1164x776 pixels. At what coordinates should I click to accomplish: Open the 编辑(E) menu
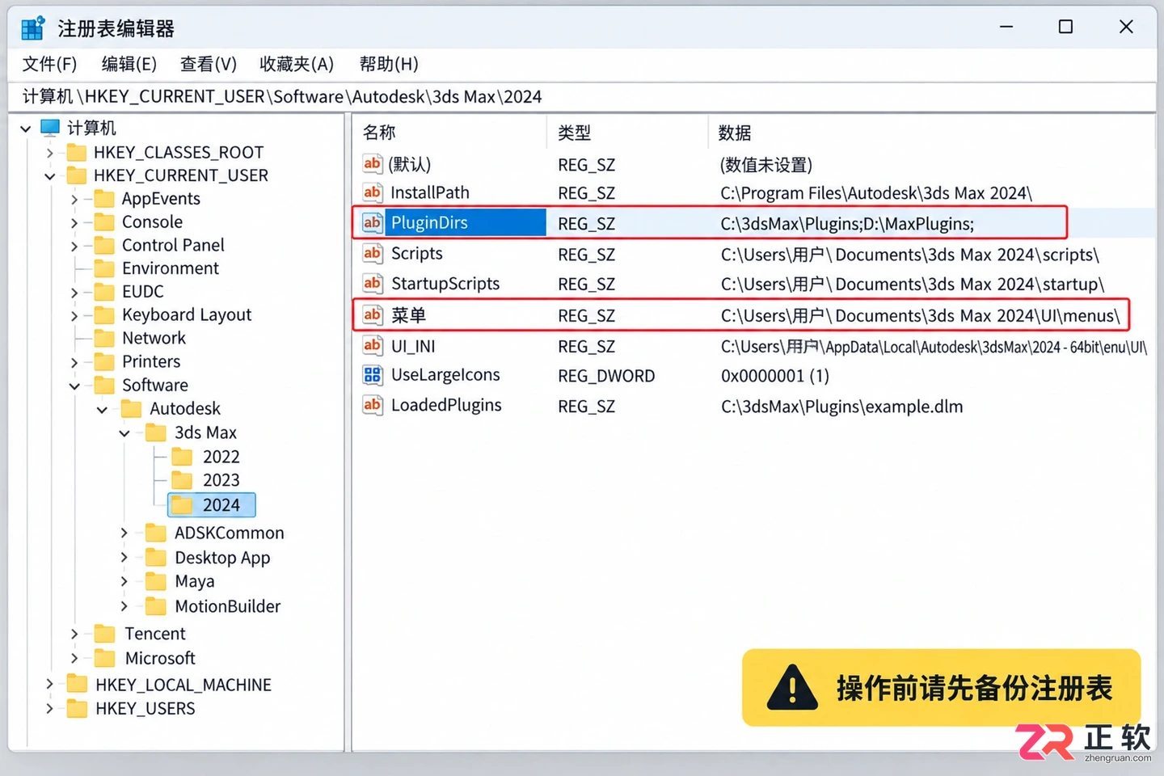point(129,64)
